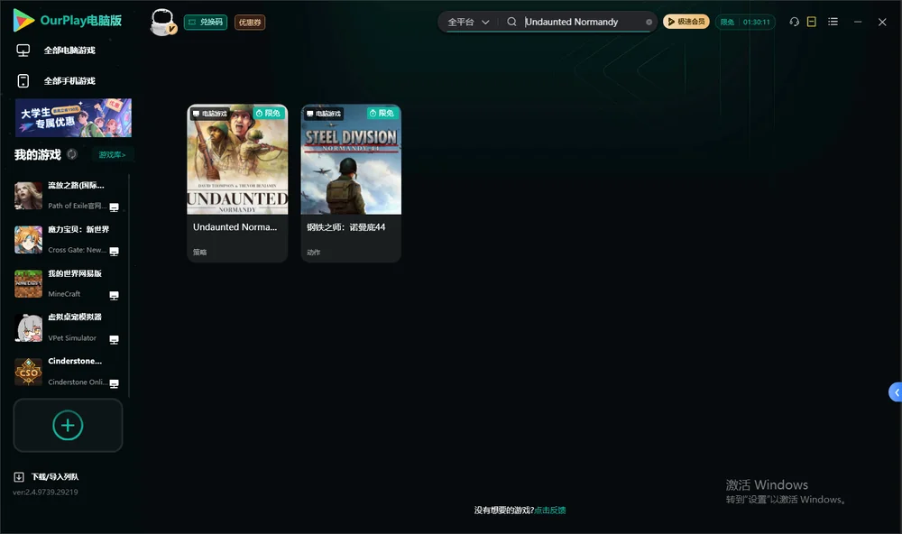Image resolution: width=902 pixels, height=534 pixels.
Task: Click the add game plus button
Action: coord(68,425)
